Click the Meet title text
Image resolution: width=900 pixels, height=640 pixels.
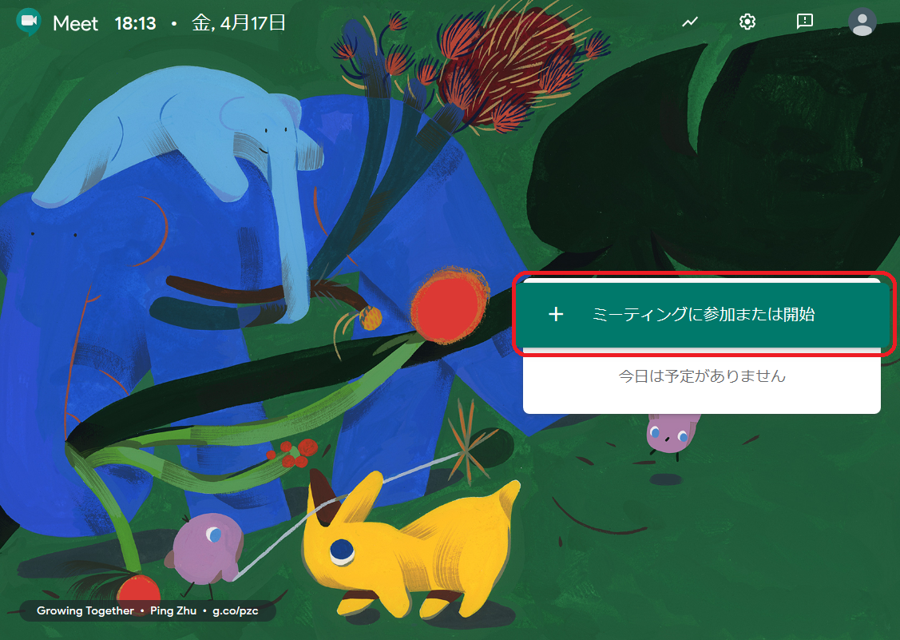tap(76, 23)
